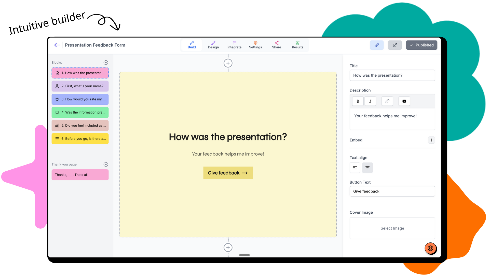
Task: Expand the Embed section
Action: point(432,140)
